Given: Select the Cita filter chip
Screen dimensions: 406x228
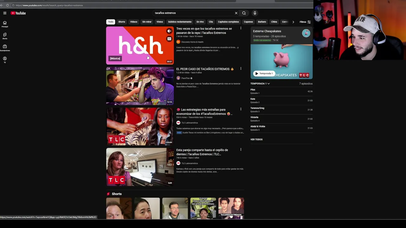Looking at the screenshot, I should 211,22.
